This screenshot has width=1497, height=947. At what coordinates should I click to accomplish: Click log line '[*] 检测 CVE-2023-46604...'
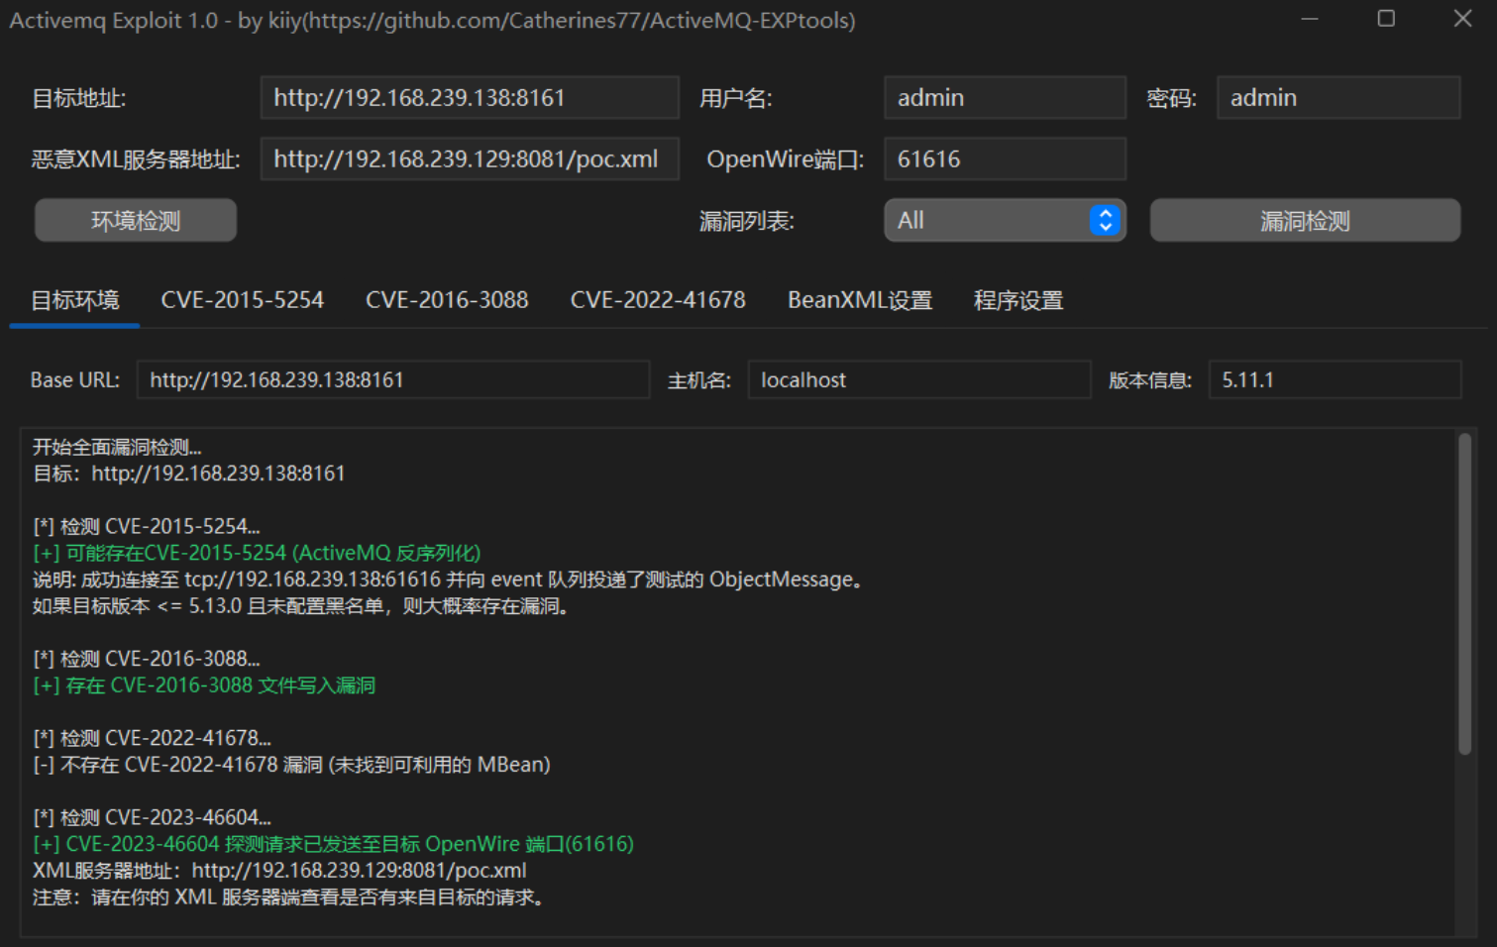point(152,817)
